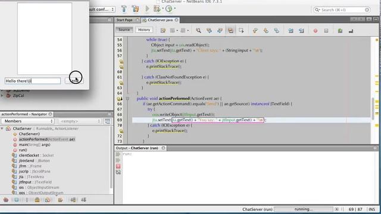Viewport: 381px width, 214px height.
Task: Toggle Show Fields in the Navigator
Action: point(16,200)
